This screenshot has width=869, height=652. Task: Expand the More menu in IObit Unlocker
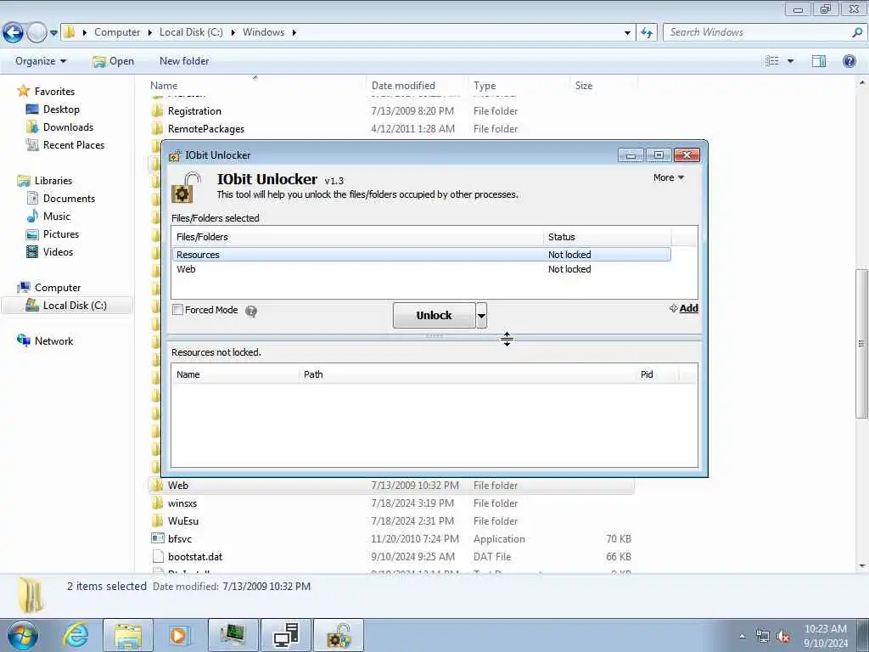(669, 177)
